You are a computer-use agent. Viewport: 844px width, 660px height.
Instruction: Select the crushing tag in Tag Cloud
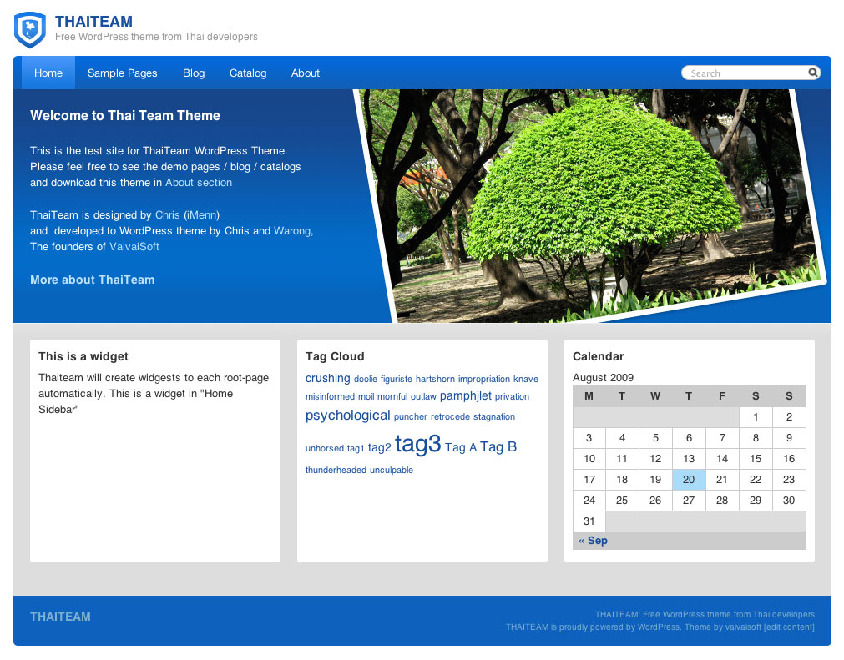tap(327, 378)
